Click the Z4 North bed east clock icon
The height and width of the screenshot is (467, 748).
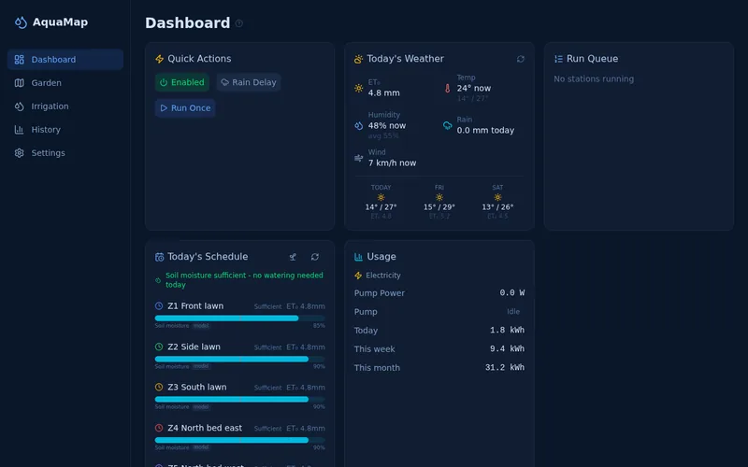tap(159, 428)
